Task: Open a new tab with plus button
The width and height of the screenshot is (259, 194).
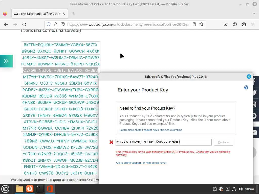Action: [x=73, y=14]
